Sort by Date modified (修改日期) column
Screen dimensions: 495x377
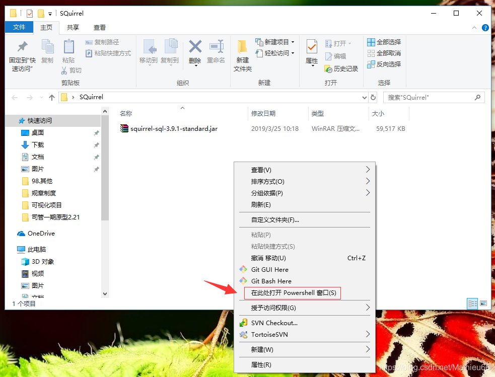263,114
